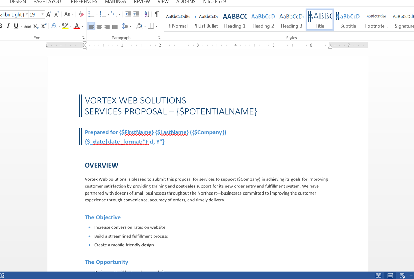This screenshot has height=279, width=414.
Task: Apply text effects and typography
Action: [x=54, y=26]
